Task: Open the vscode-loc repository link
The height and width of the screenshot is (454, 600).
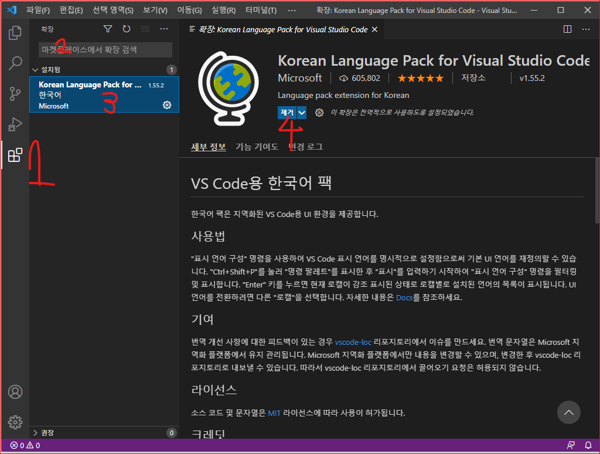Action: [353, 342]
